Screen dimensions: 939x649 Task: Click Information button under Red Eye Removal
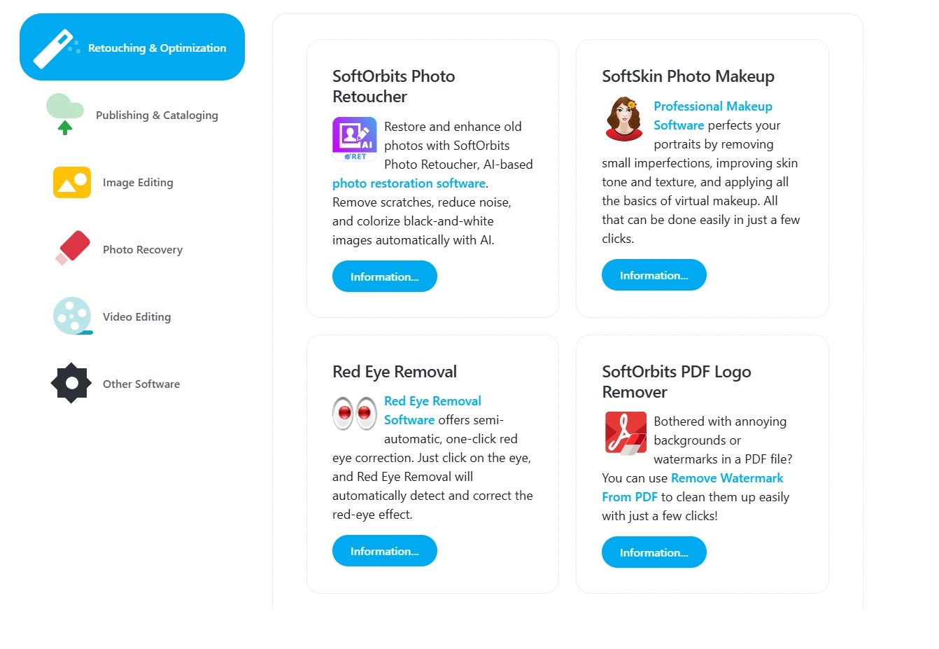[x=385, y=551]
